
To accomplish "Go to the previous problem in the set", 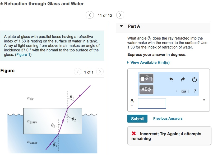I will (90, 15).
